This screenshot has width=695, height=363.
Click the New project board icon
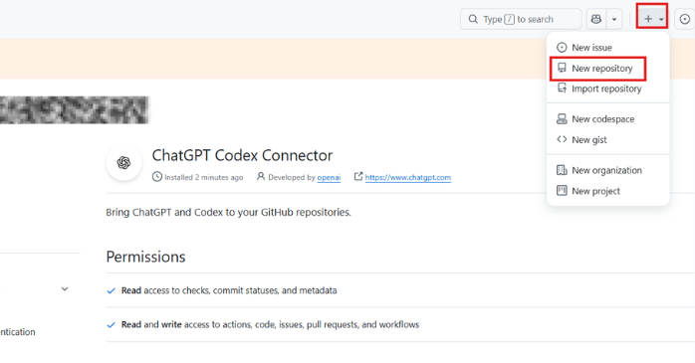pos(562,190)
